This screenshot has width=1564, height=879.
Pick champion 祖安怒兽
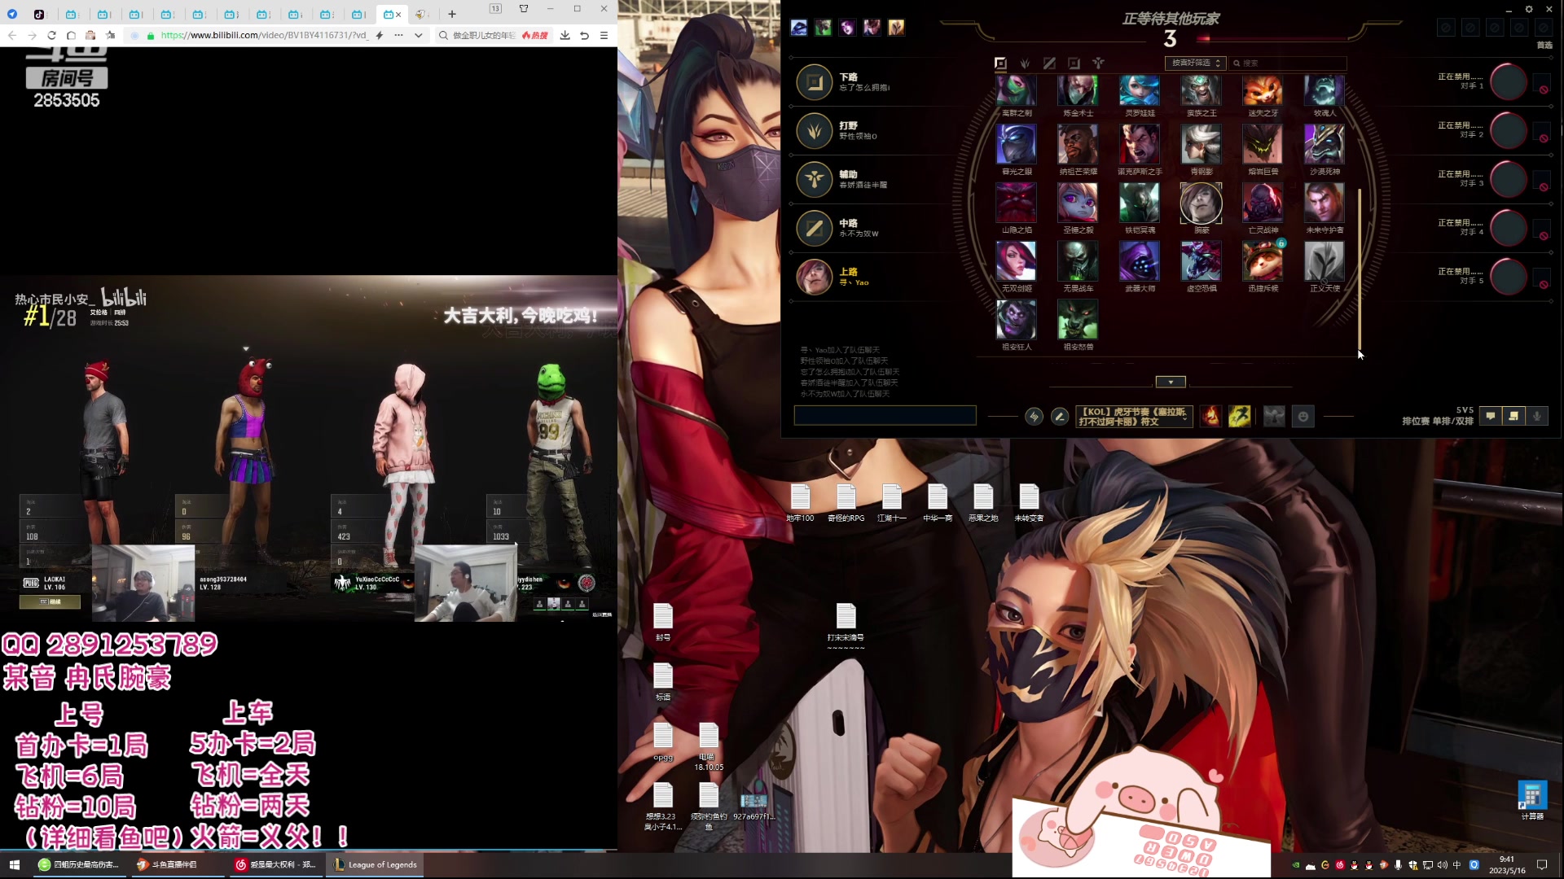pyautogui.click(x=1078, y=320)
